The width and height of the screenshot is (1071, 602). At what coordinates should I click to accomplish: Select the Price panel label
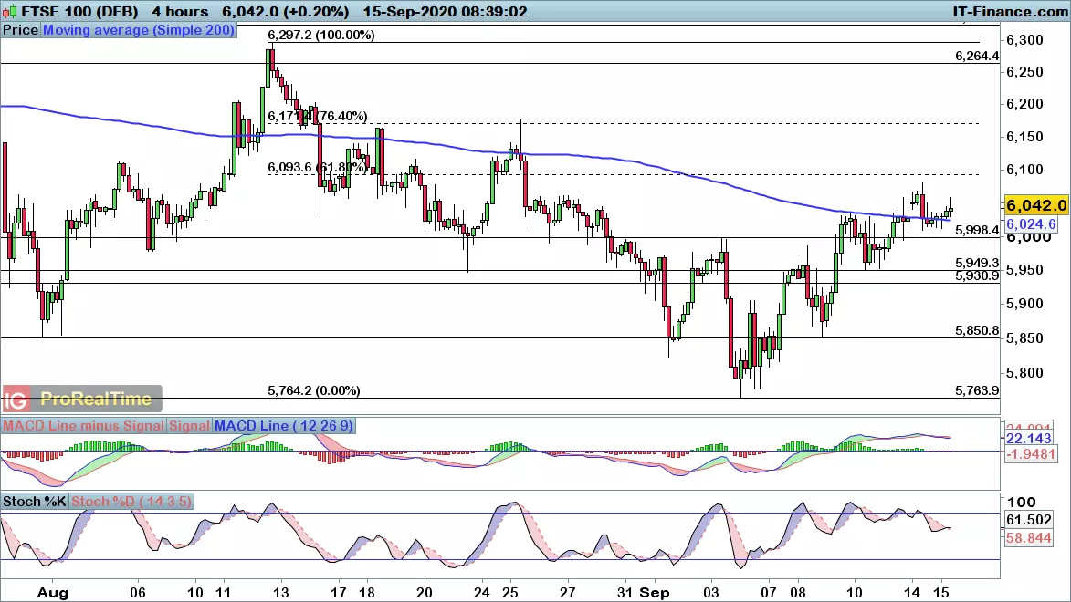click(20, 30)
